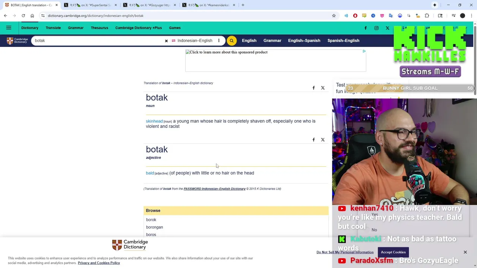Run the yellow dictionary search
The image size is (477, 268).
[231, 41]
